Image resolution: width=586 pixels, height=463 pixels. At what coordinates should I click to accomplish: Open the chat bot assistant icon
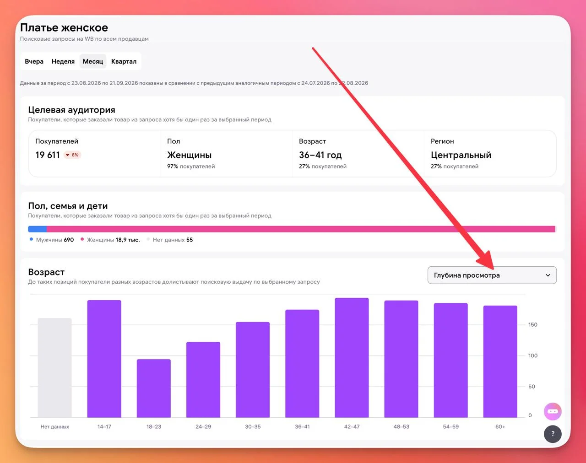pyautogui.click(x=553, y=411)
